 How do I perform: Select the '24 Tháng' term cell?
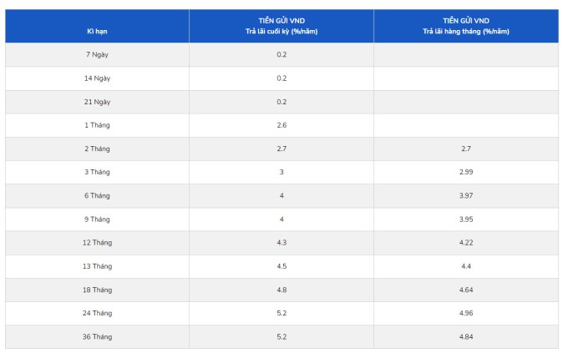coord(97,313)
